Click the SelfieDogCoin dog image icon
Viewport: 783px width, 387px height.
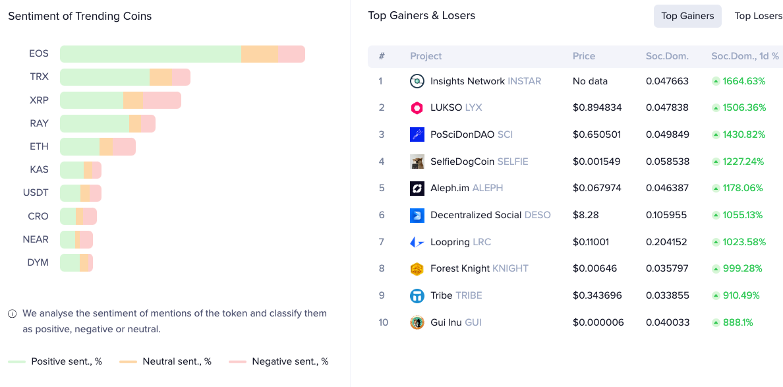[x=417, y=162]
